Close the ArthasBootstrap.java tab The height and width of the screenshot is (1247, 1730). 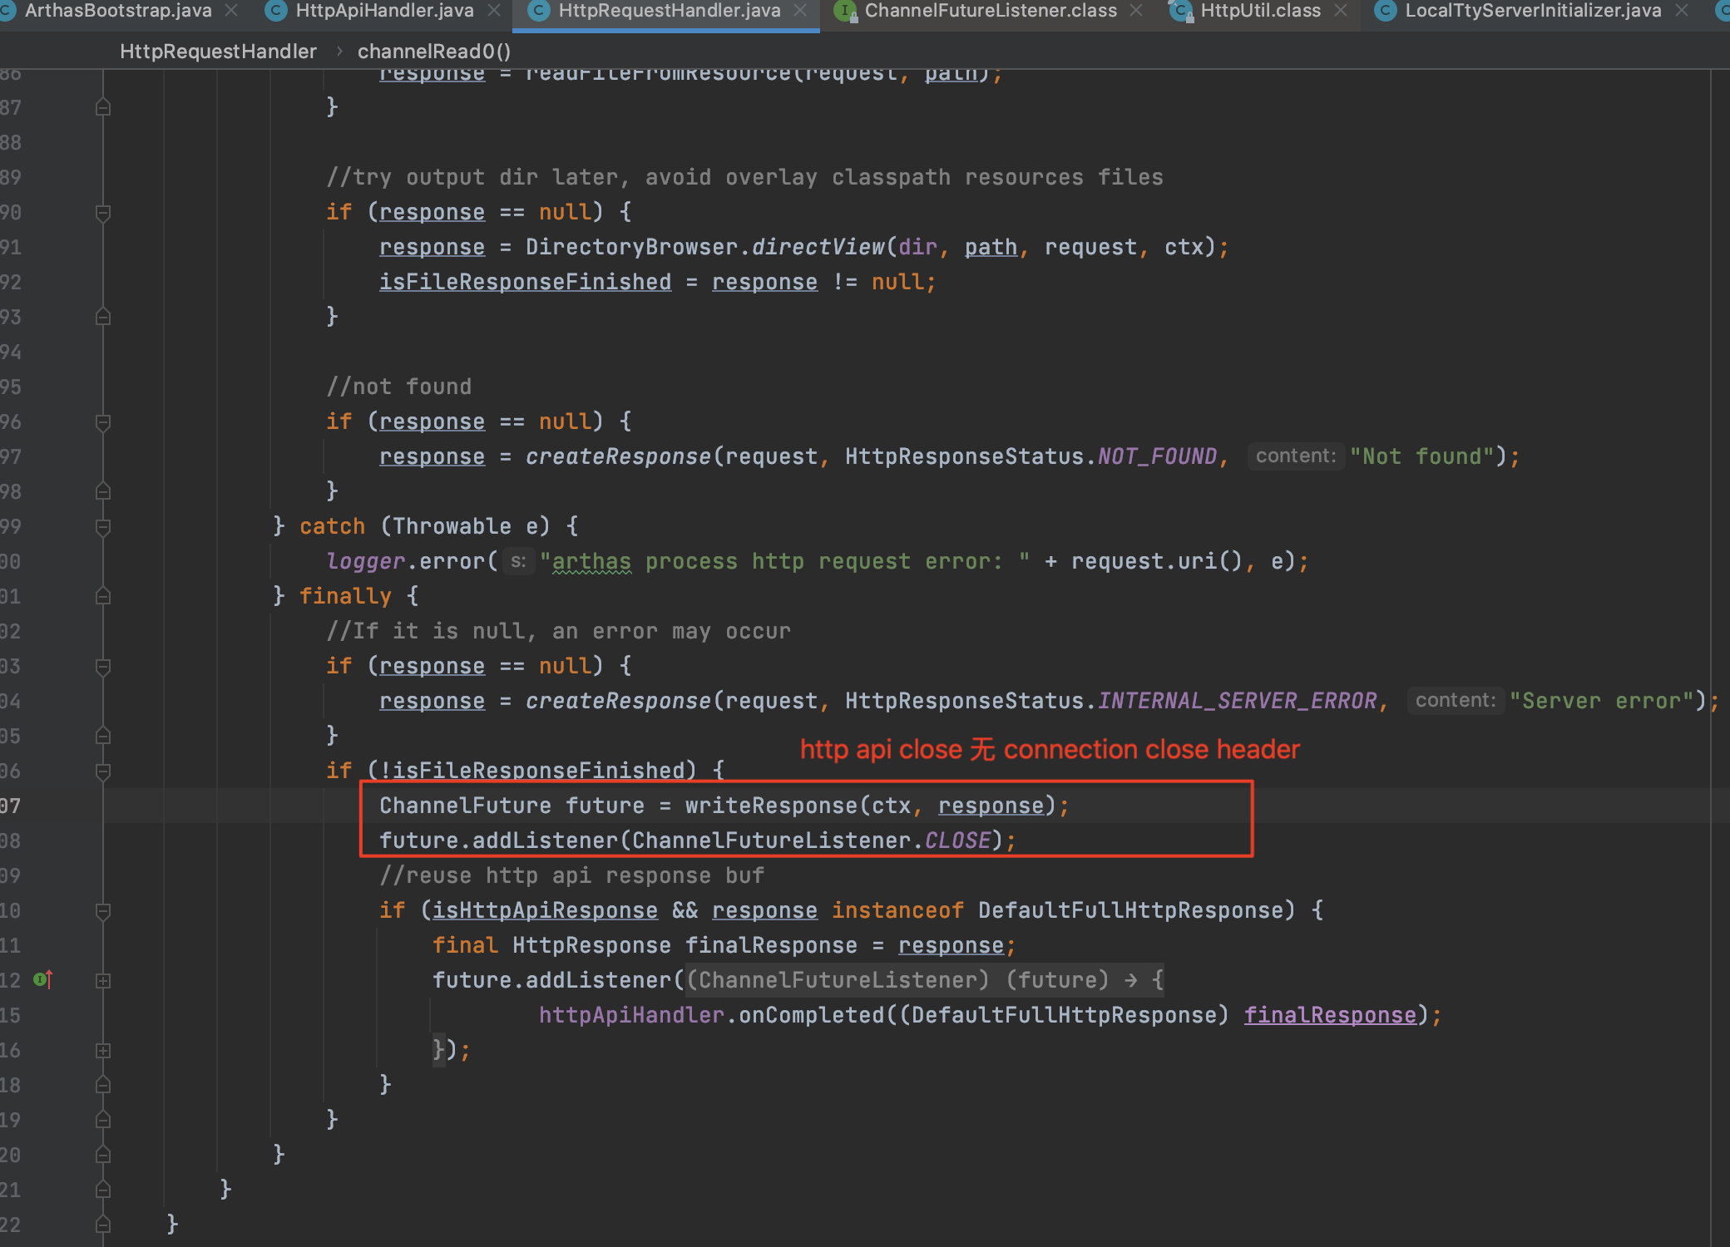click(232, 11)
